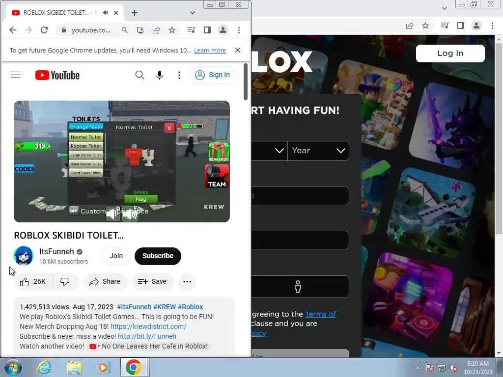Open Roblox Terms of Use link

(320, 314)
